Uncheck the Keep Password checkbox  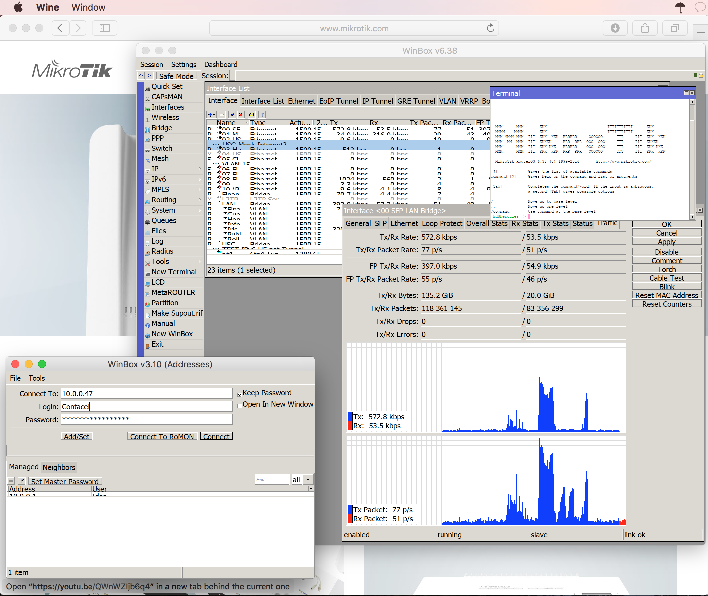tap(239, 394)
